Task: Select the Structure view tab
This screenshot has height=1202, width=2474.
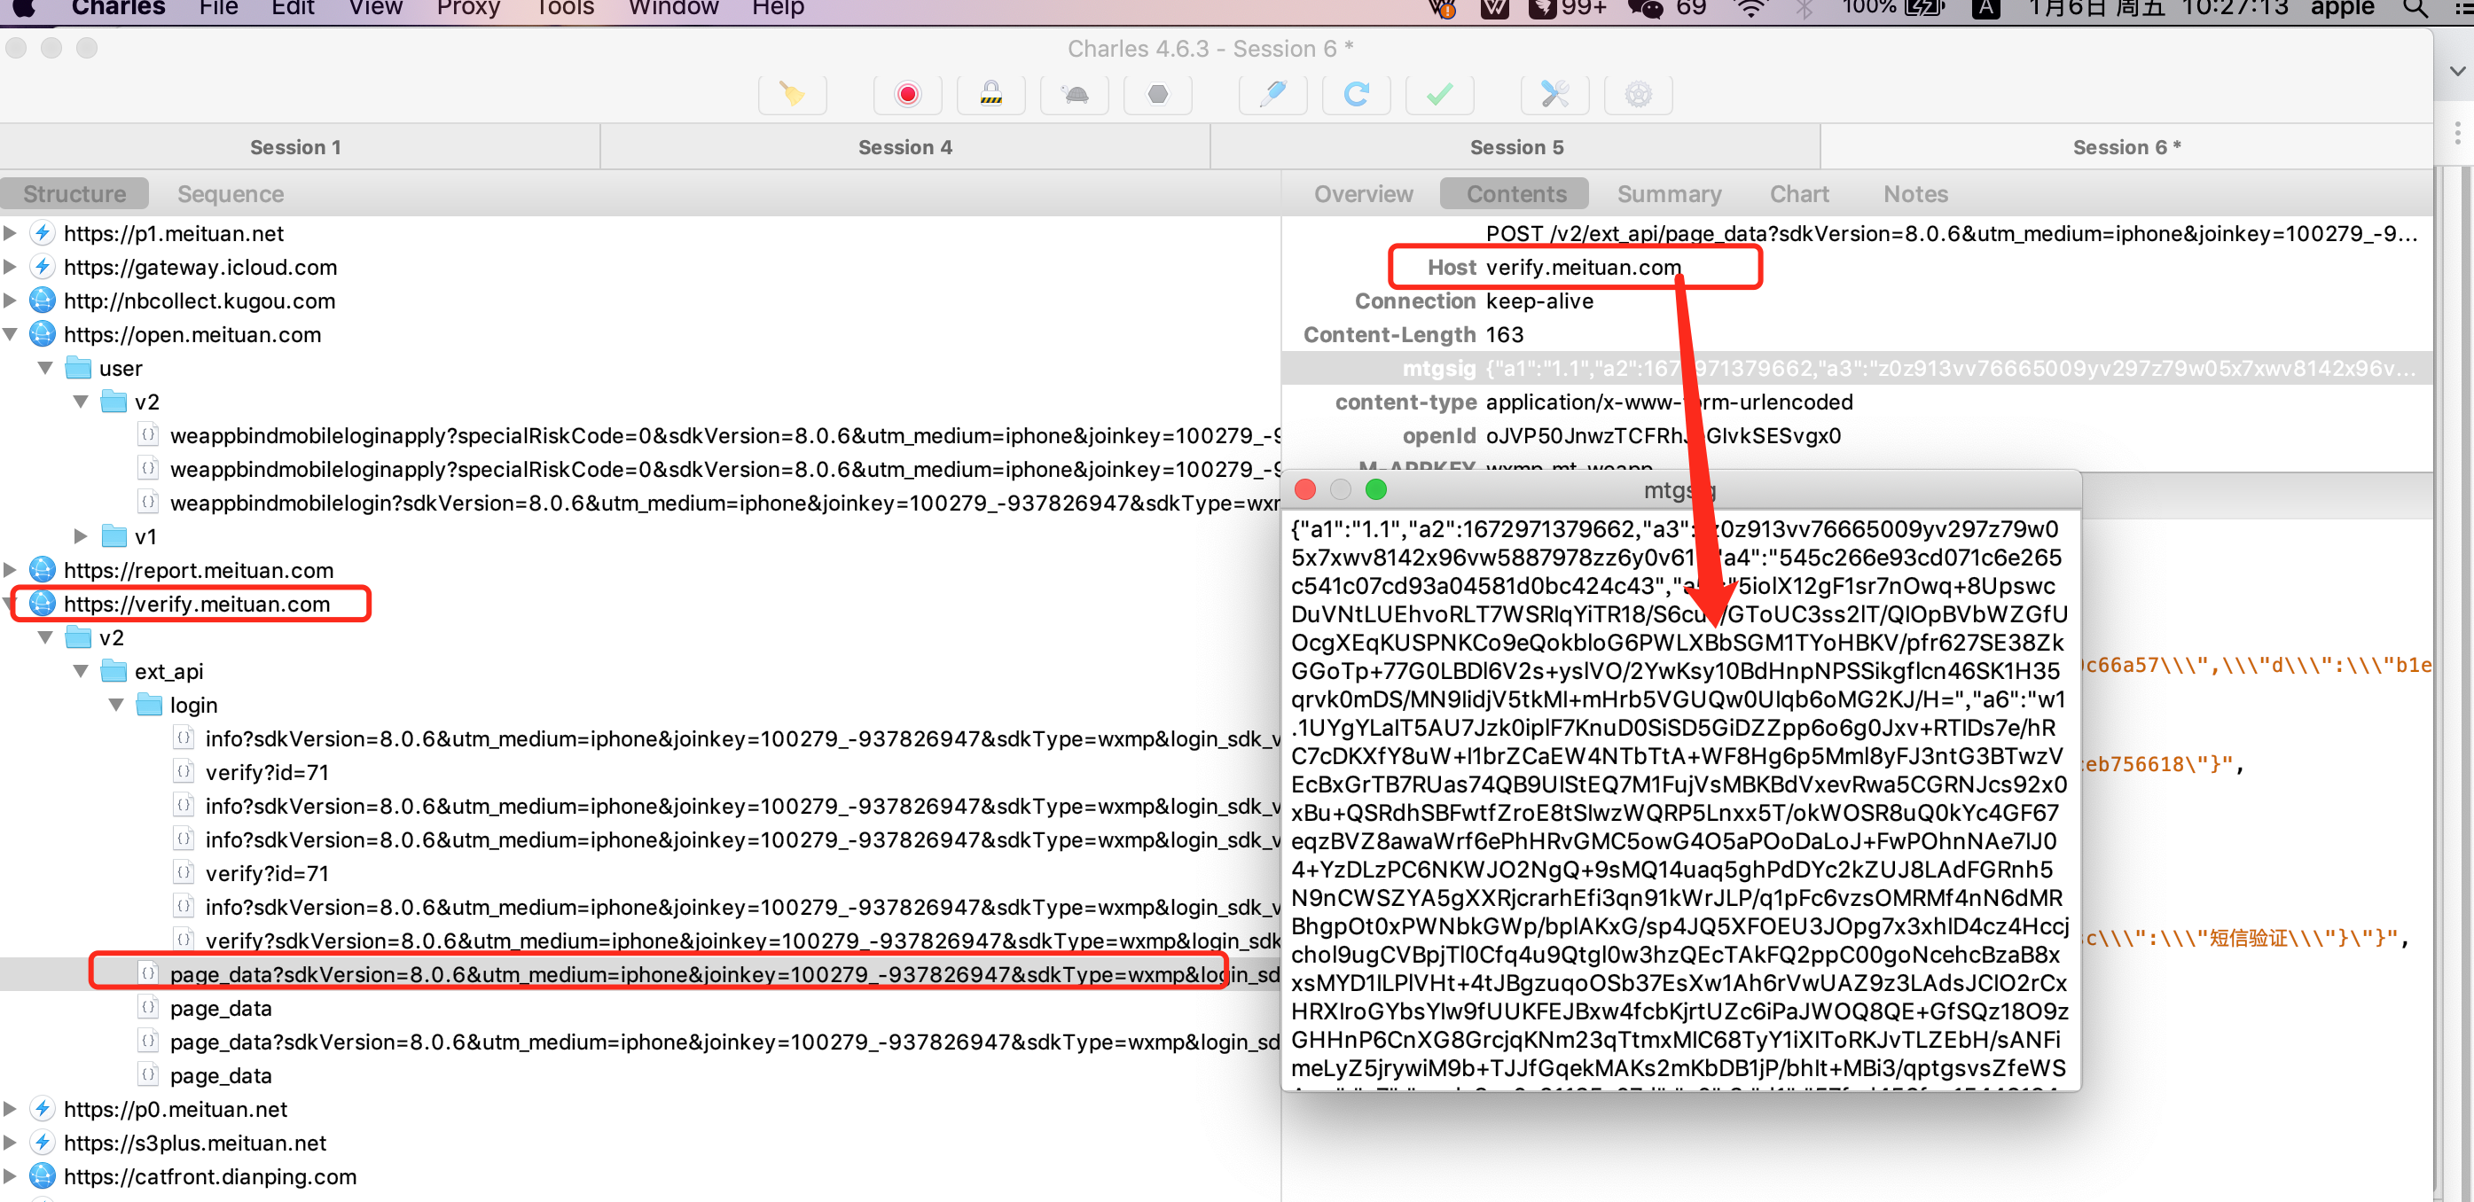Action: (x=74, y=194)
